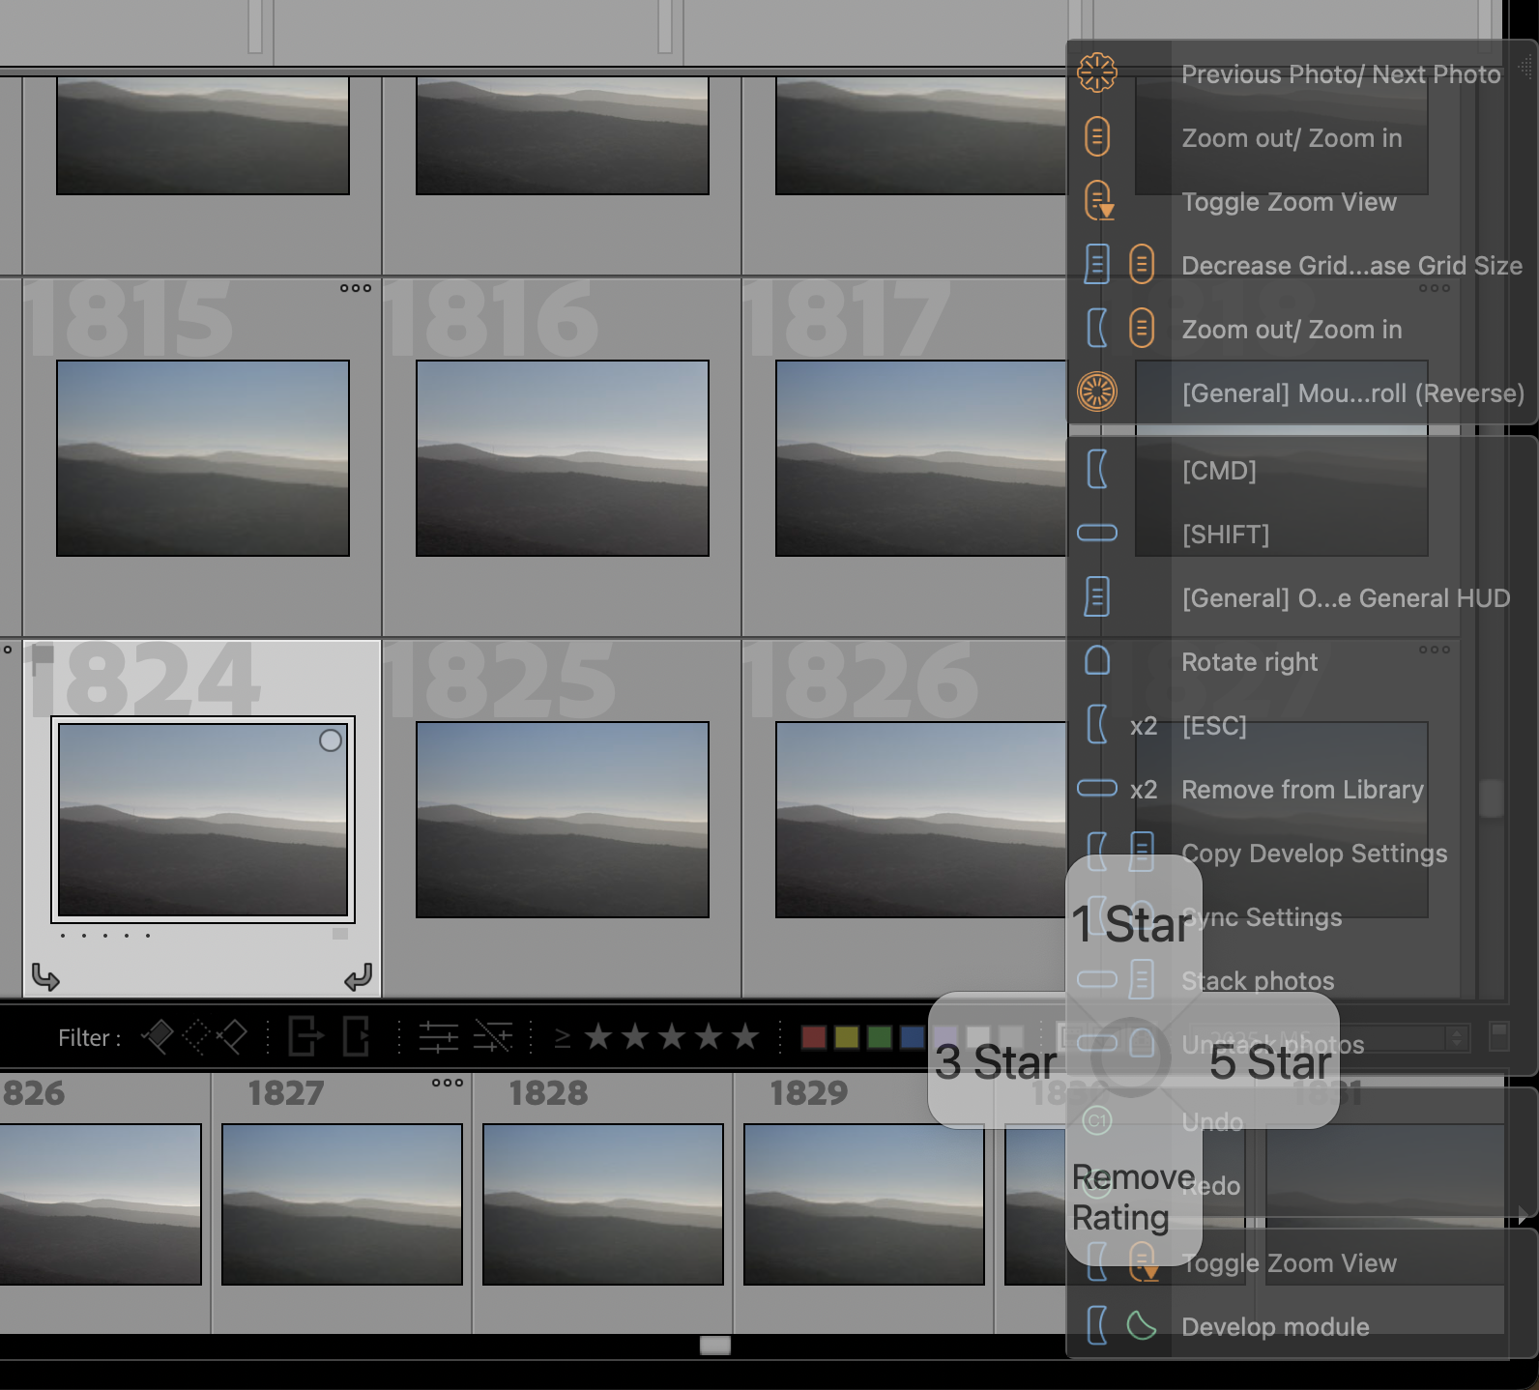
Task: Click Remove Rating in the radial menu
Action: 1133,1197
